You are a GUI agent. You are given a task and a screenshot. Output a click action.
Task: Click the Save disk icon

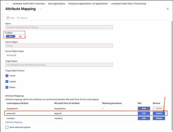click(x=8, y=18)
